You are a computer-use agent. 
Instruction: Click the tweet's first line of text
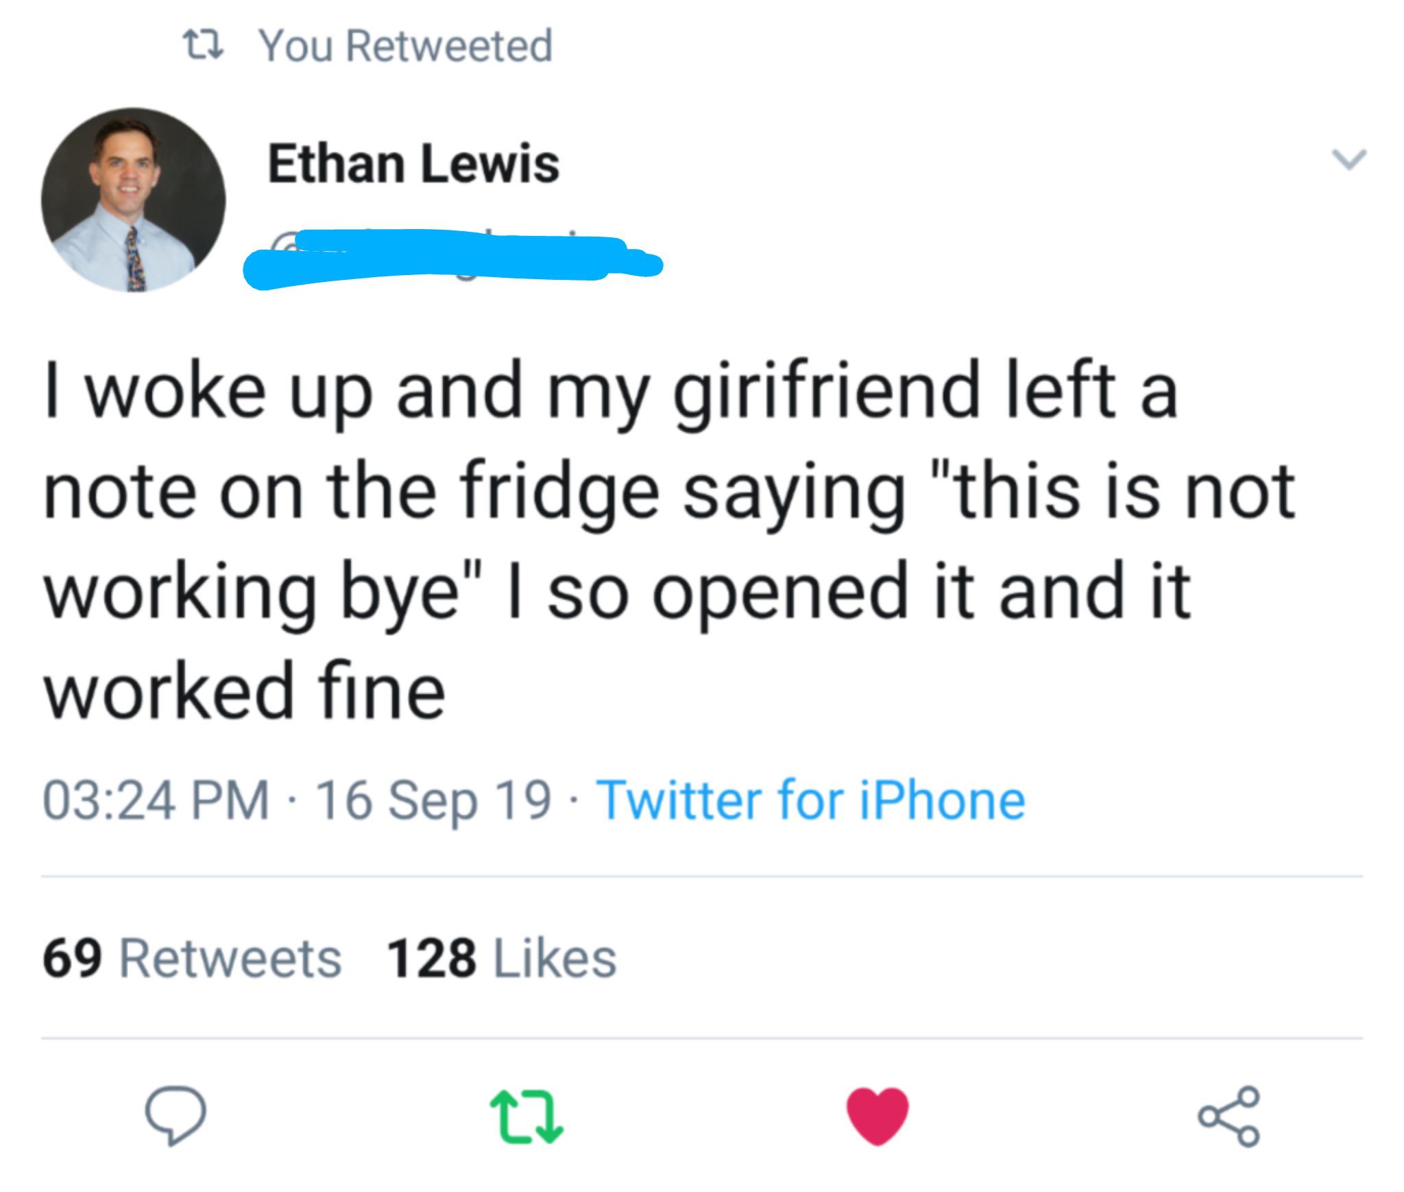pyautogui.click(x=610, y=392)
